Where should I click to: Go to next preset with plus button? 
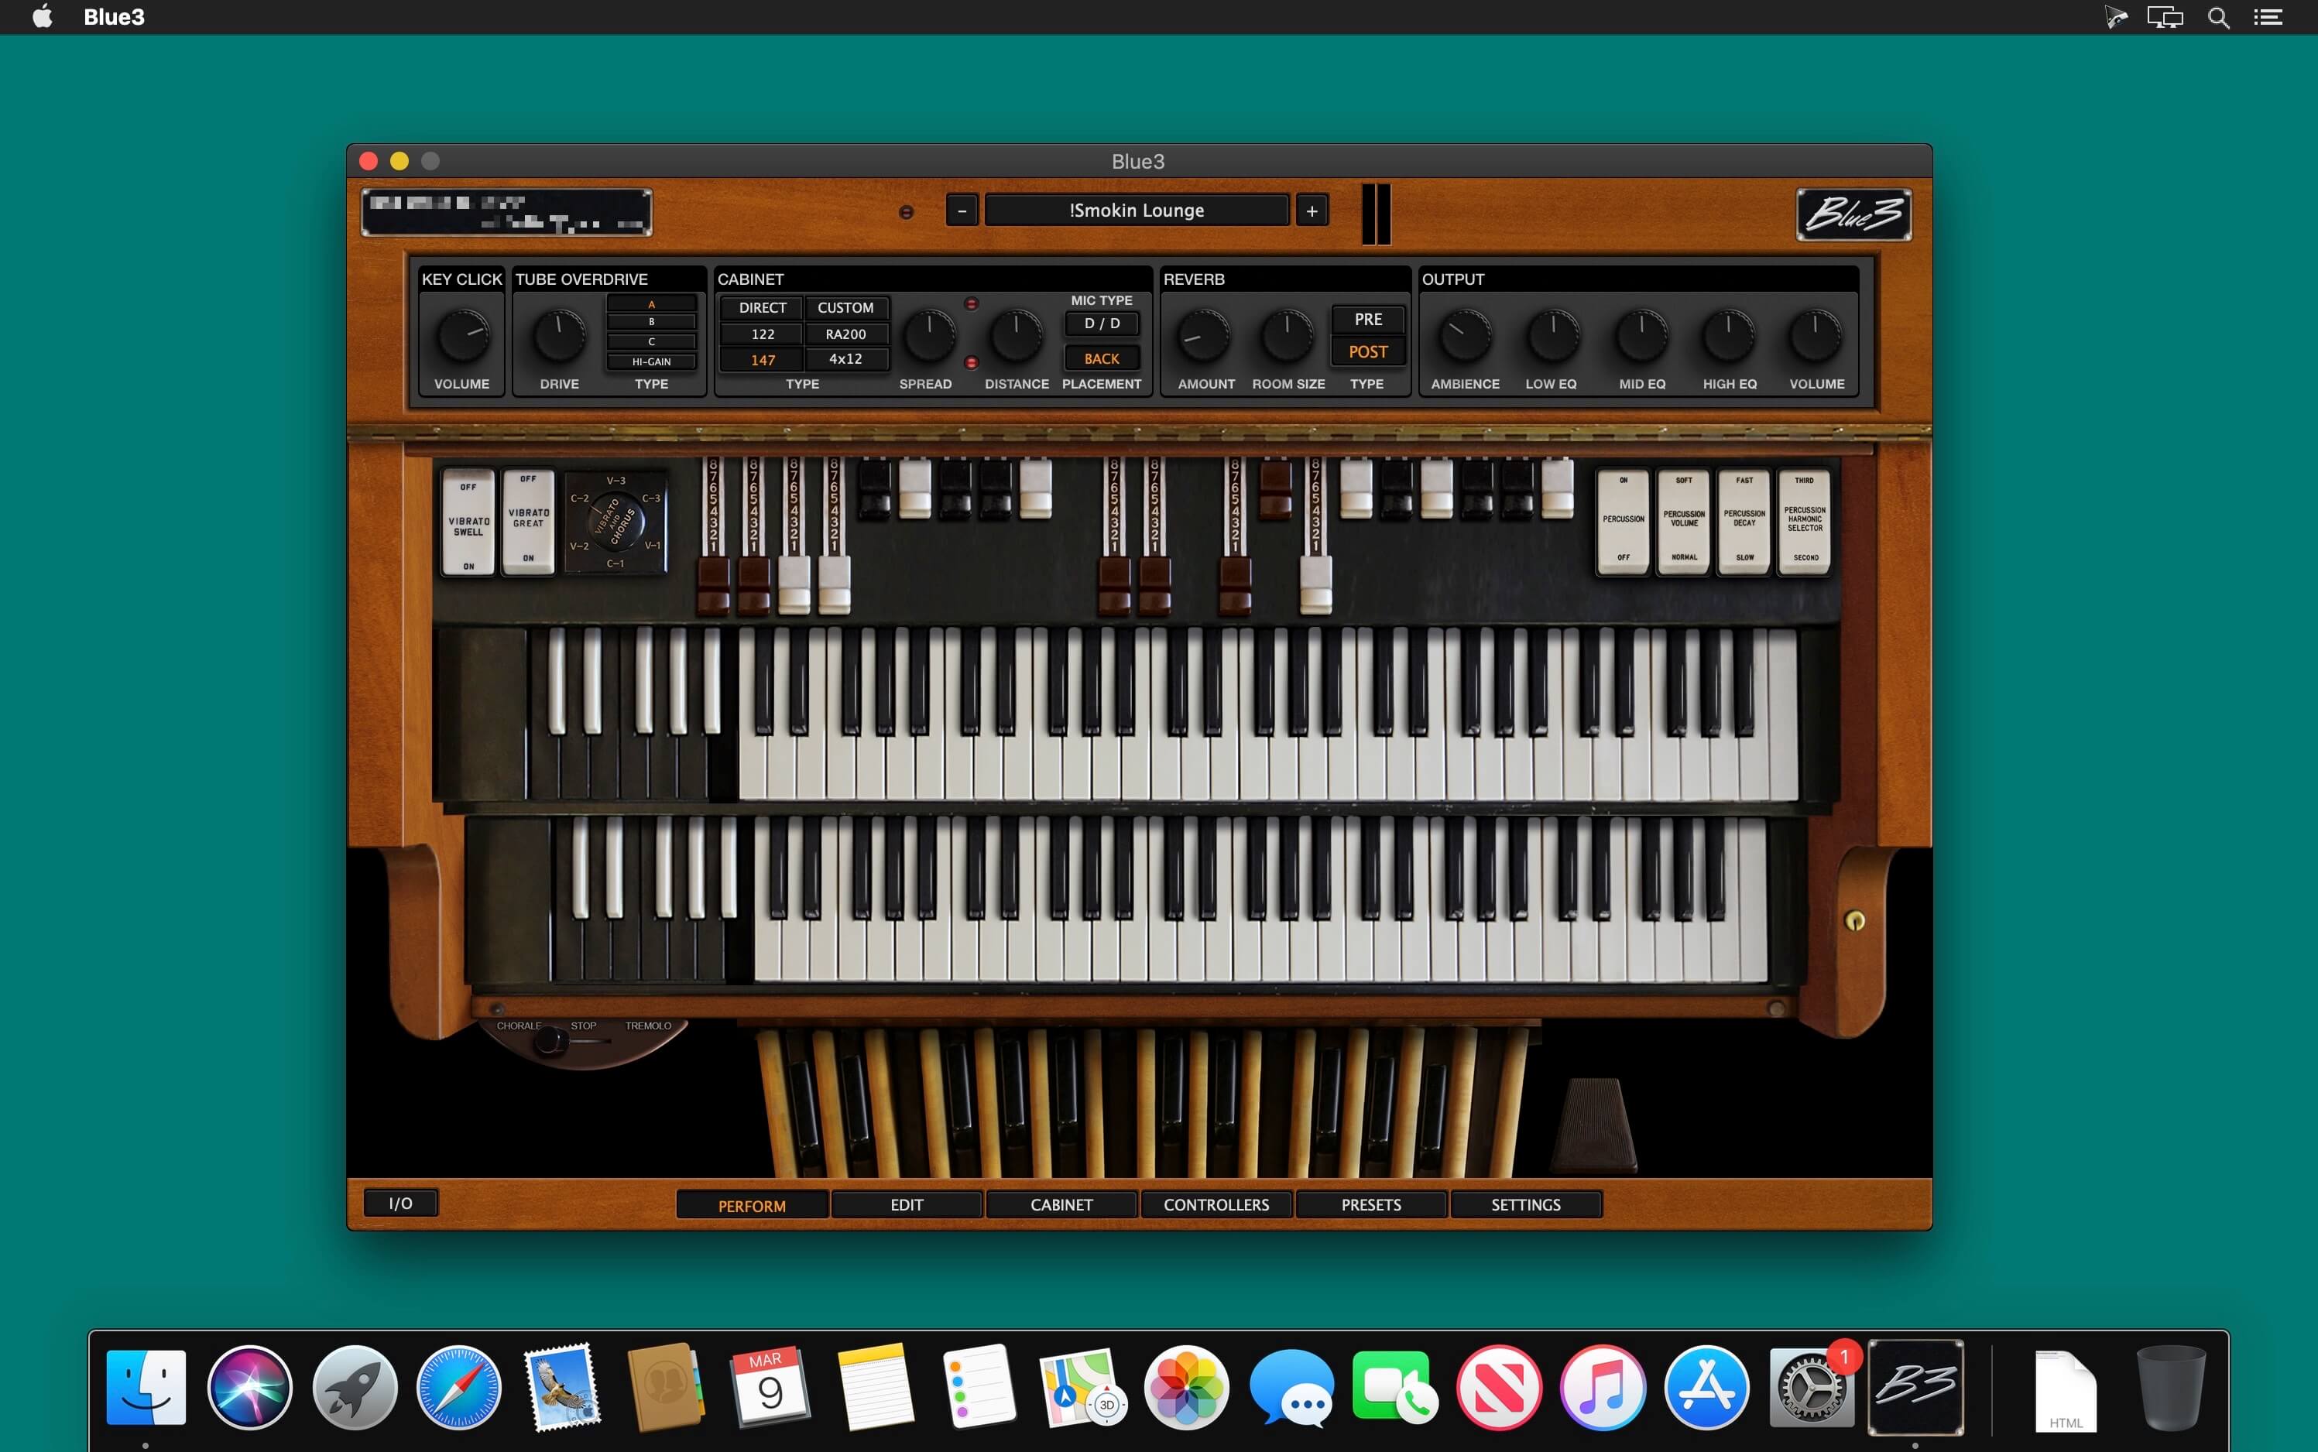tap(1312, 211)
